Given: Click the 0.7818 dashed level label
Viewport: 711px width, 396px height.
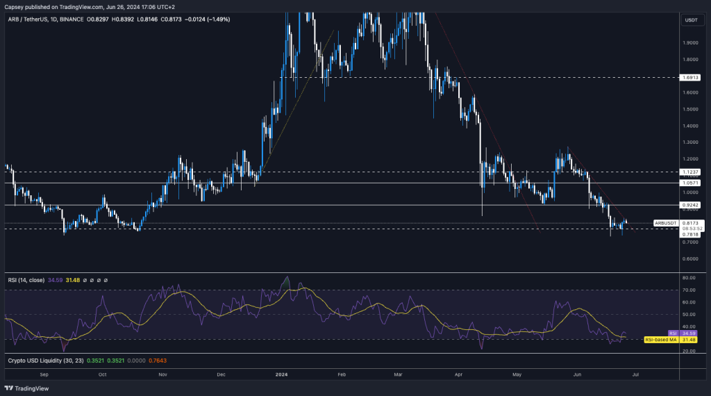Looking at the screenshot, I should click(691, 235).
